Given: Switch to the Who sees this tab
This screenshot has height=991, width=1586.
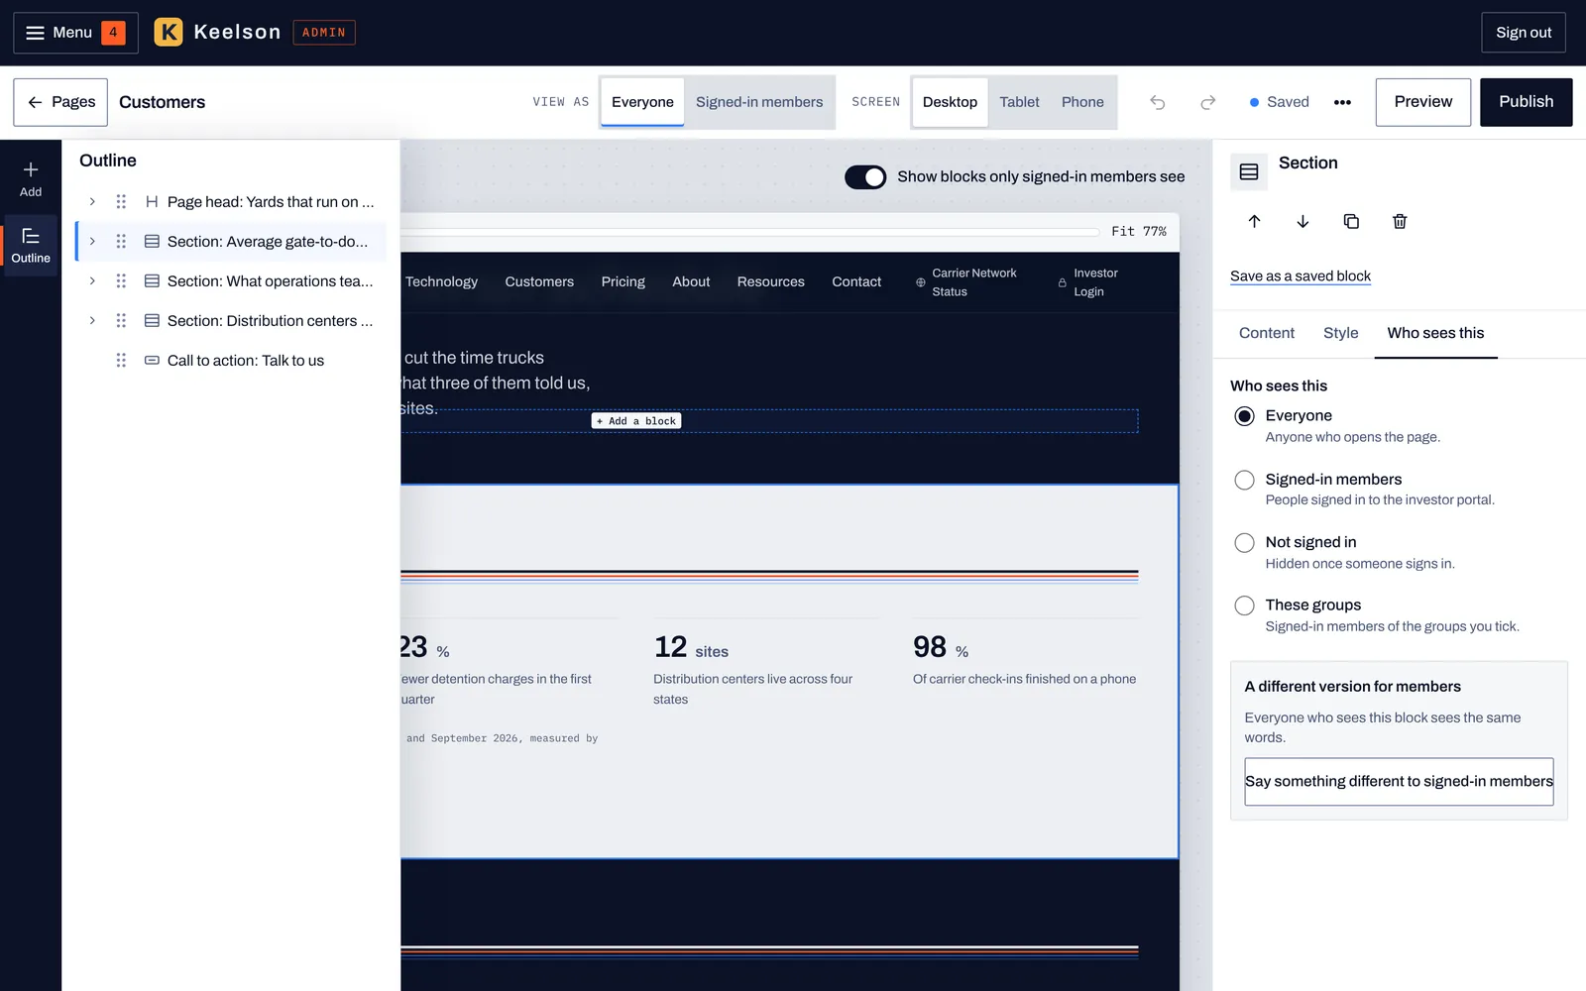Looking at the screenshot, I should point(1435,333).
